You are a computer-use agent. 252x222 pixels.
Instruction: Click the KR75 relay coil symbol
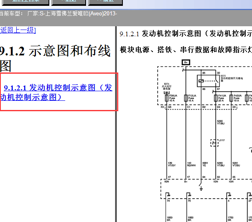click(x=201, y=81)
